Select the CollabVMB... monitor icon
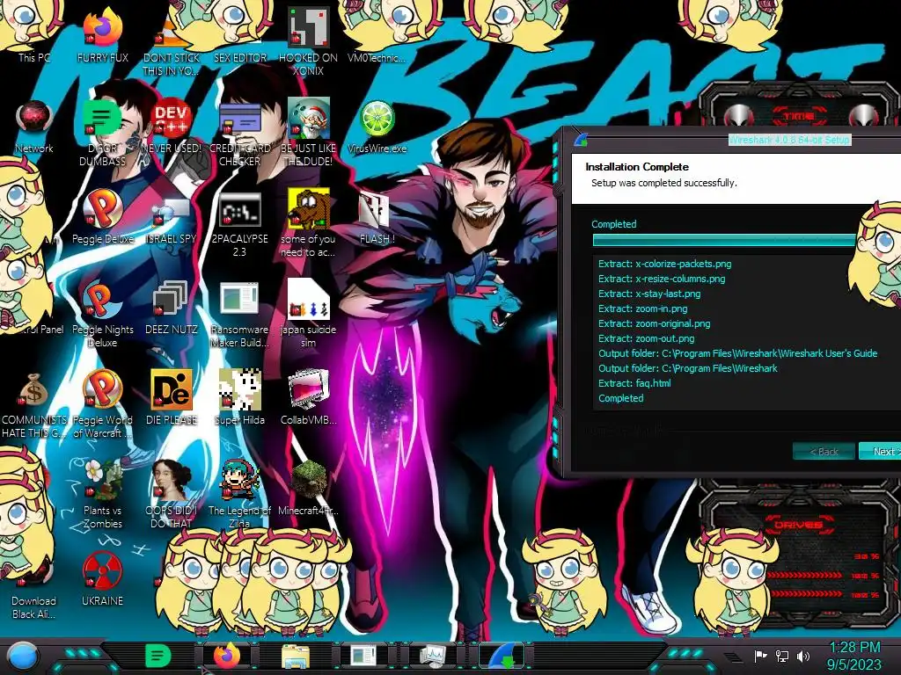Image resolution: width=901 pixels, height=675 pixels. click(308, 398)
